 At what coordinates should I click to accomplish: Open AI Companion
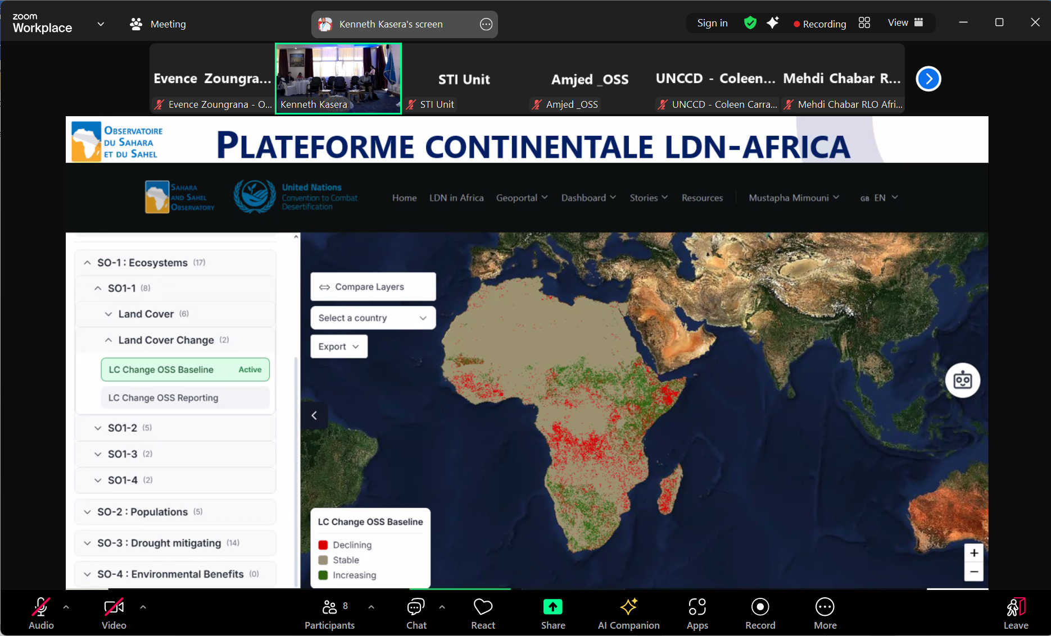(628, 613)
